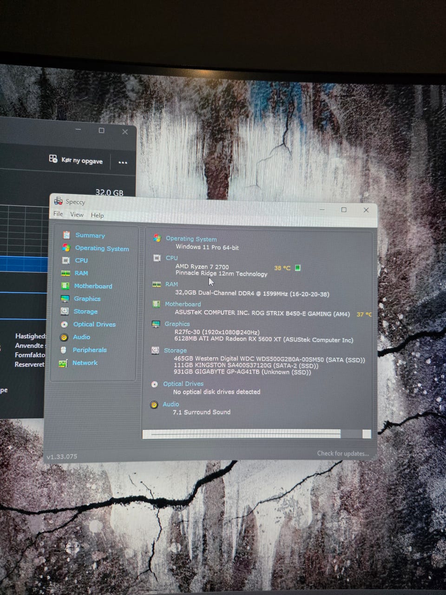
Task: Open the Graphics heading link in summary
Action: (177, 324)
